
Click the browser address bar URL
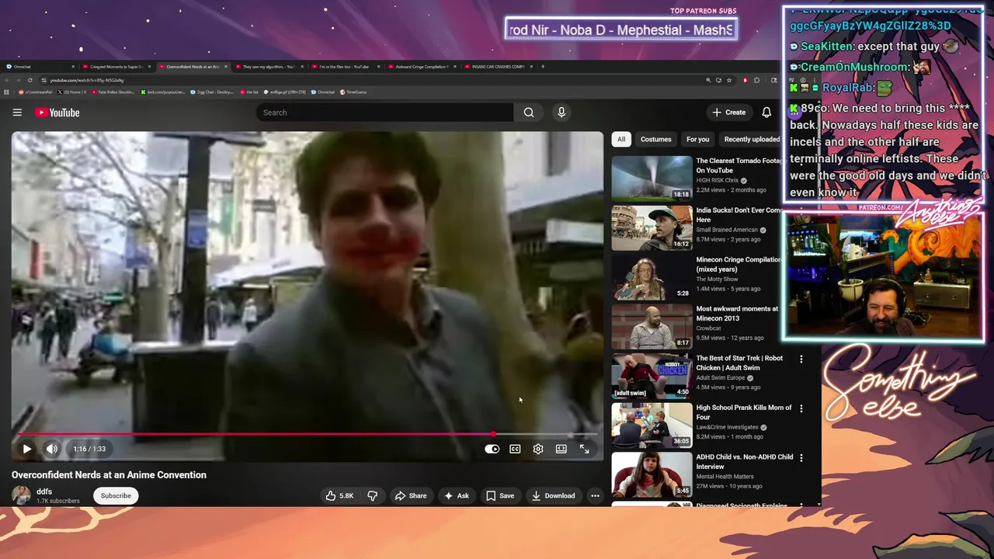tap(87, 80)
